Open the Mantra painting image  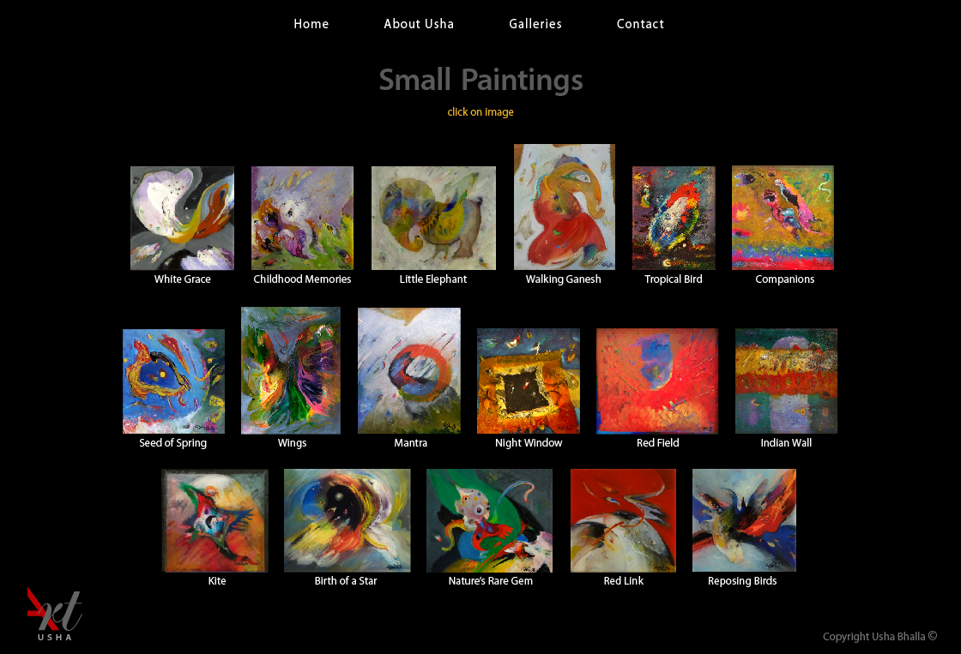point(408,370)
